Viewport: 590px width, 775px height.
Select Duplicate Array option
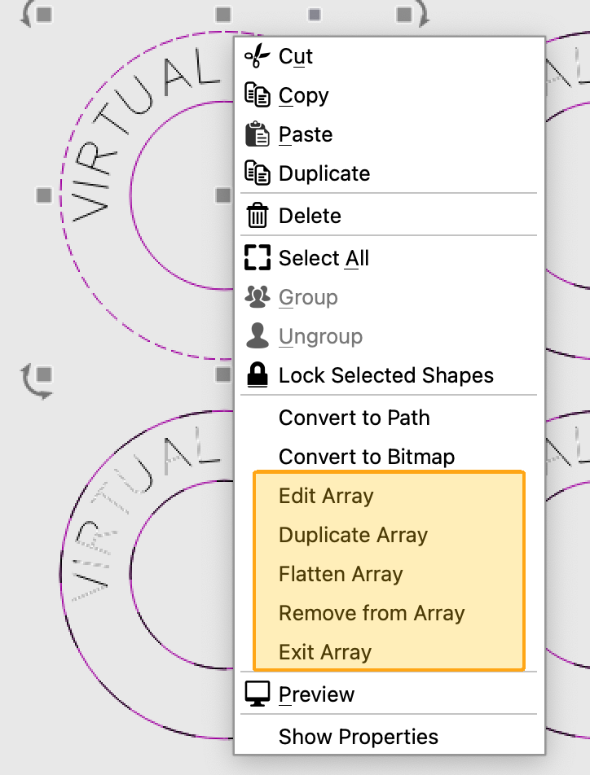point(353,535)
